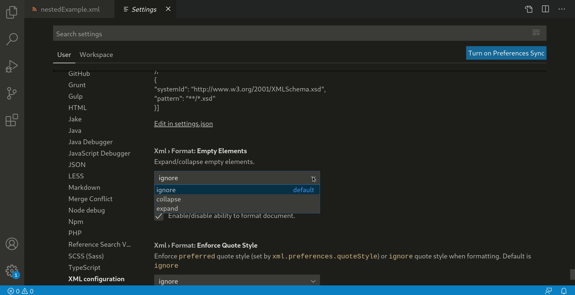Select collapse in Empty Elements dropdown
Screen dimensions: 575x295
[169, 199]
